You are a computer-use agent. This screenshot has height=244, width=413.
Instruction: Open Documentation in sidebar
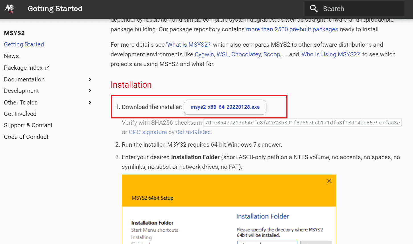[x=24, y=79]
